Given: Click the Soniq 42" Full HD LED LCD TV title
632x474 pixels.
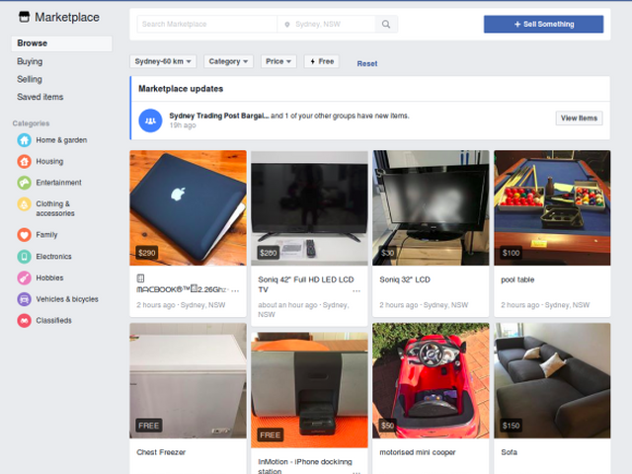Looking at the screenshot, I should (x=306, y=284).
